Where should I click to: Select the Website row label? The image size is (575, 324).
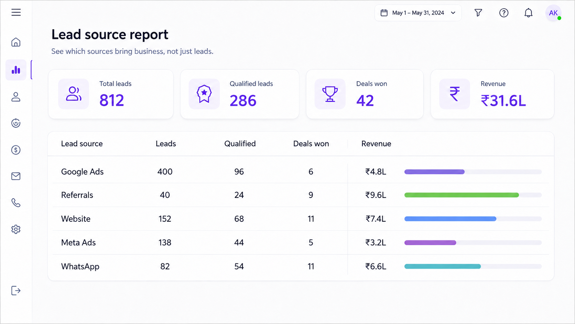pyautogui.click(x=76, y=219)
